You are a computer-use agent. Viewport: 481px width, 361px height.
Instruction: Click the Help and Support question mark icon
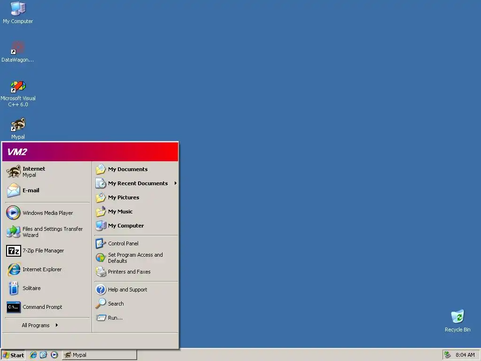point(101,290)
